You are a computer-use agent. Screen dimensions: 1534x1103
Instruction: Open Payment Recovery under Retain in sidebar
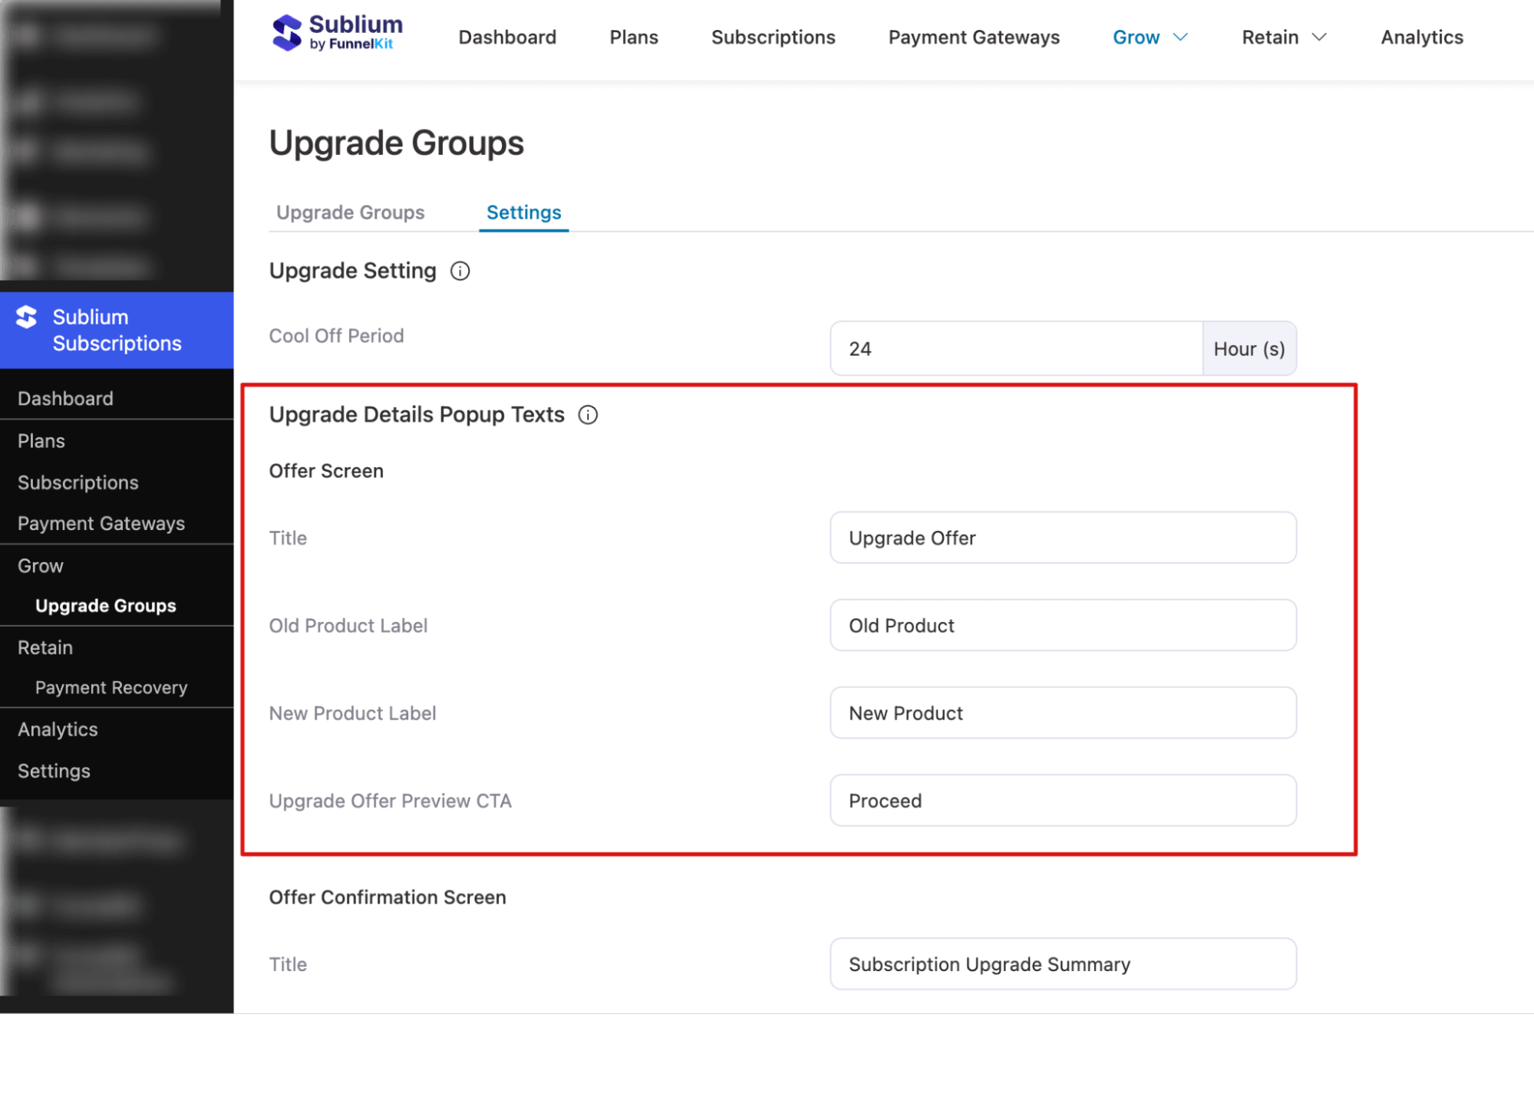(x=111, y=687)
